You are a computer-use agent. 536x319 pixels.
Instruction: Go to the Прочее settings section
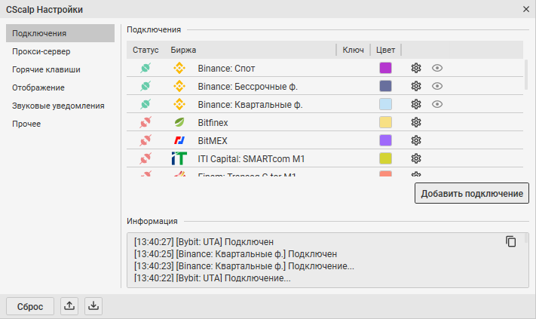pos(60,124)
